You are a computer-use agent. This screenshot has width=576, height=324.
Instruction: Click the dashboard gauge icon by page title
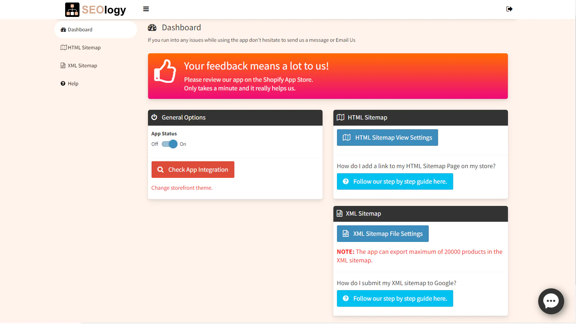point(152,28)
